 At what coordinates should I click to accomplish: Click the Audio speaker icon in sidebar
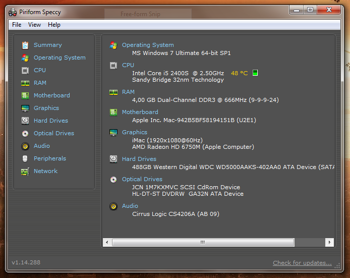[x=25, y=146]
